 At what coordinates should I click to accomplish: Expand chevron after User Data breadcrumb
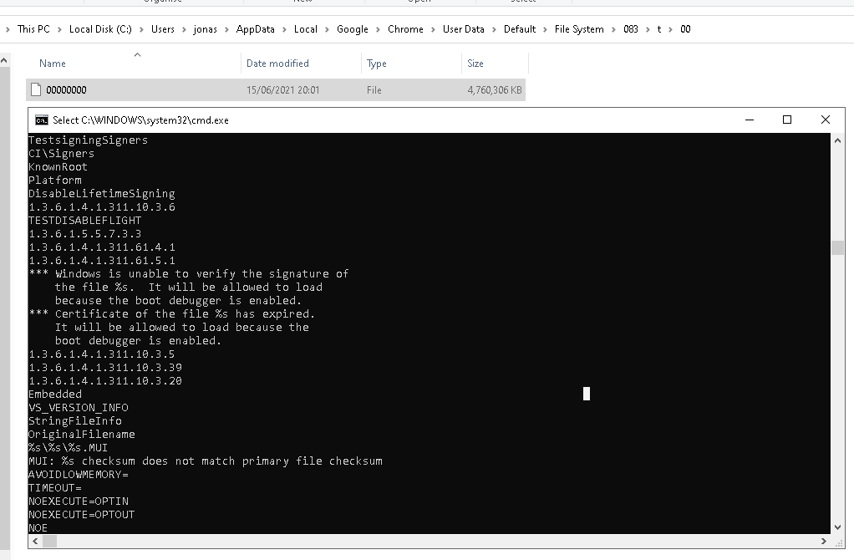pos(494,29)
